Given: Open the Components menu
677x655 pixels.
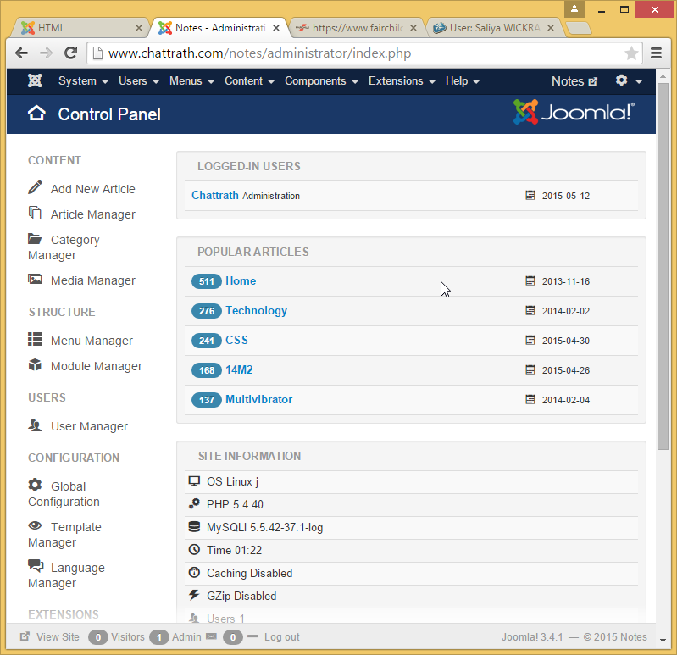Looking at the screenshot, I should coord(320,81).
